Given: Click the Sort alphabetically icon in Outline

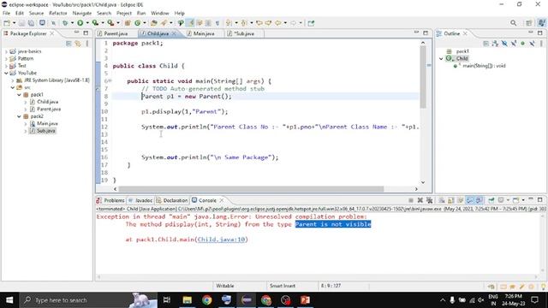Looking at the screenshot, I should click(x=495, y=44).
